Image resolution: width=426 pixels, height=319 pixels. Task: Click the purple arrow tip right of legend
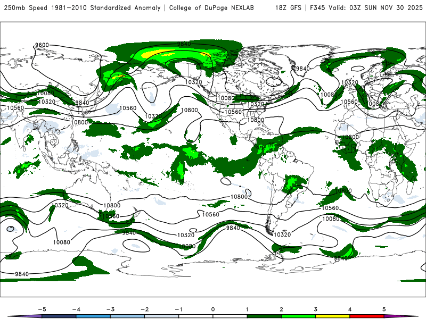tap(401, 316)
